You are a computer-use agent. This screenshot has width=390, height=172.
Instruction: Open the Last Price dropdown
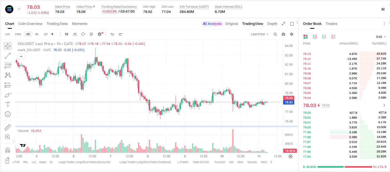(260, 34)
